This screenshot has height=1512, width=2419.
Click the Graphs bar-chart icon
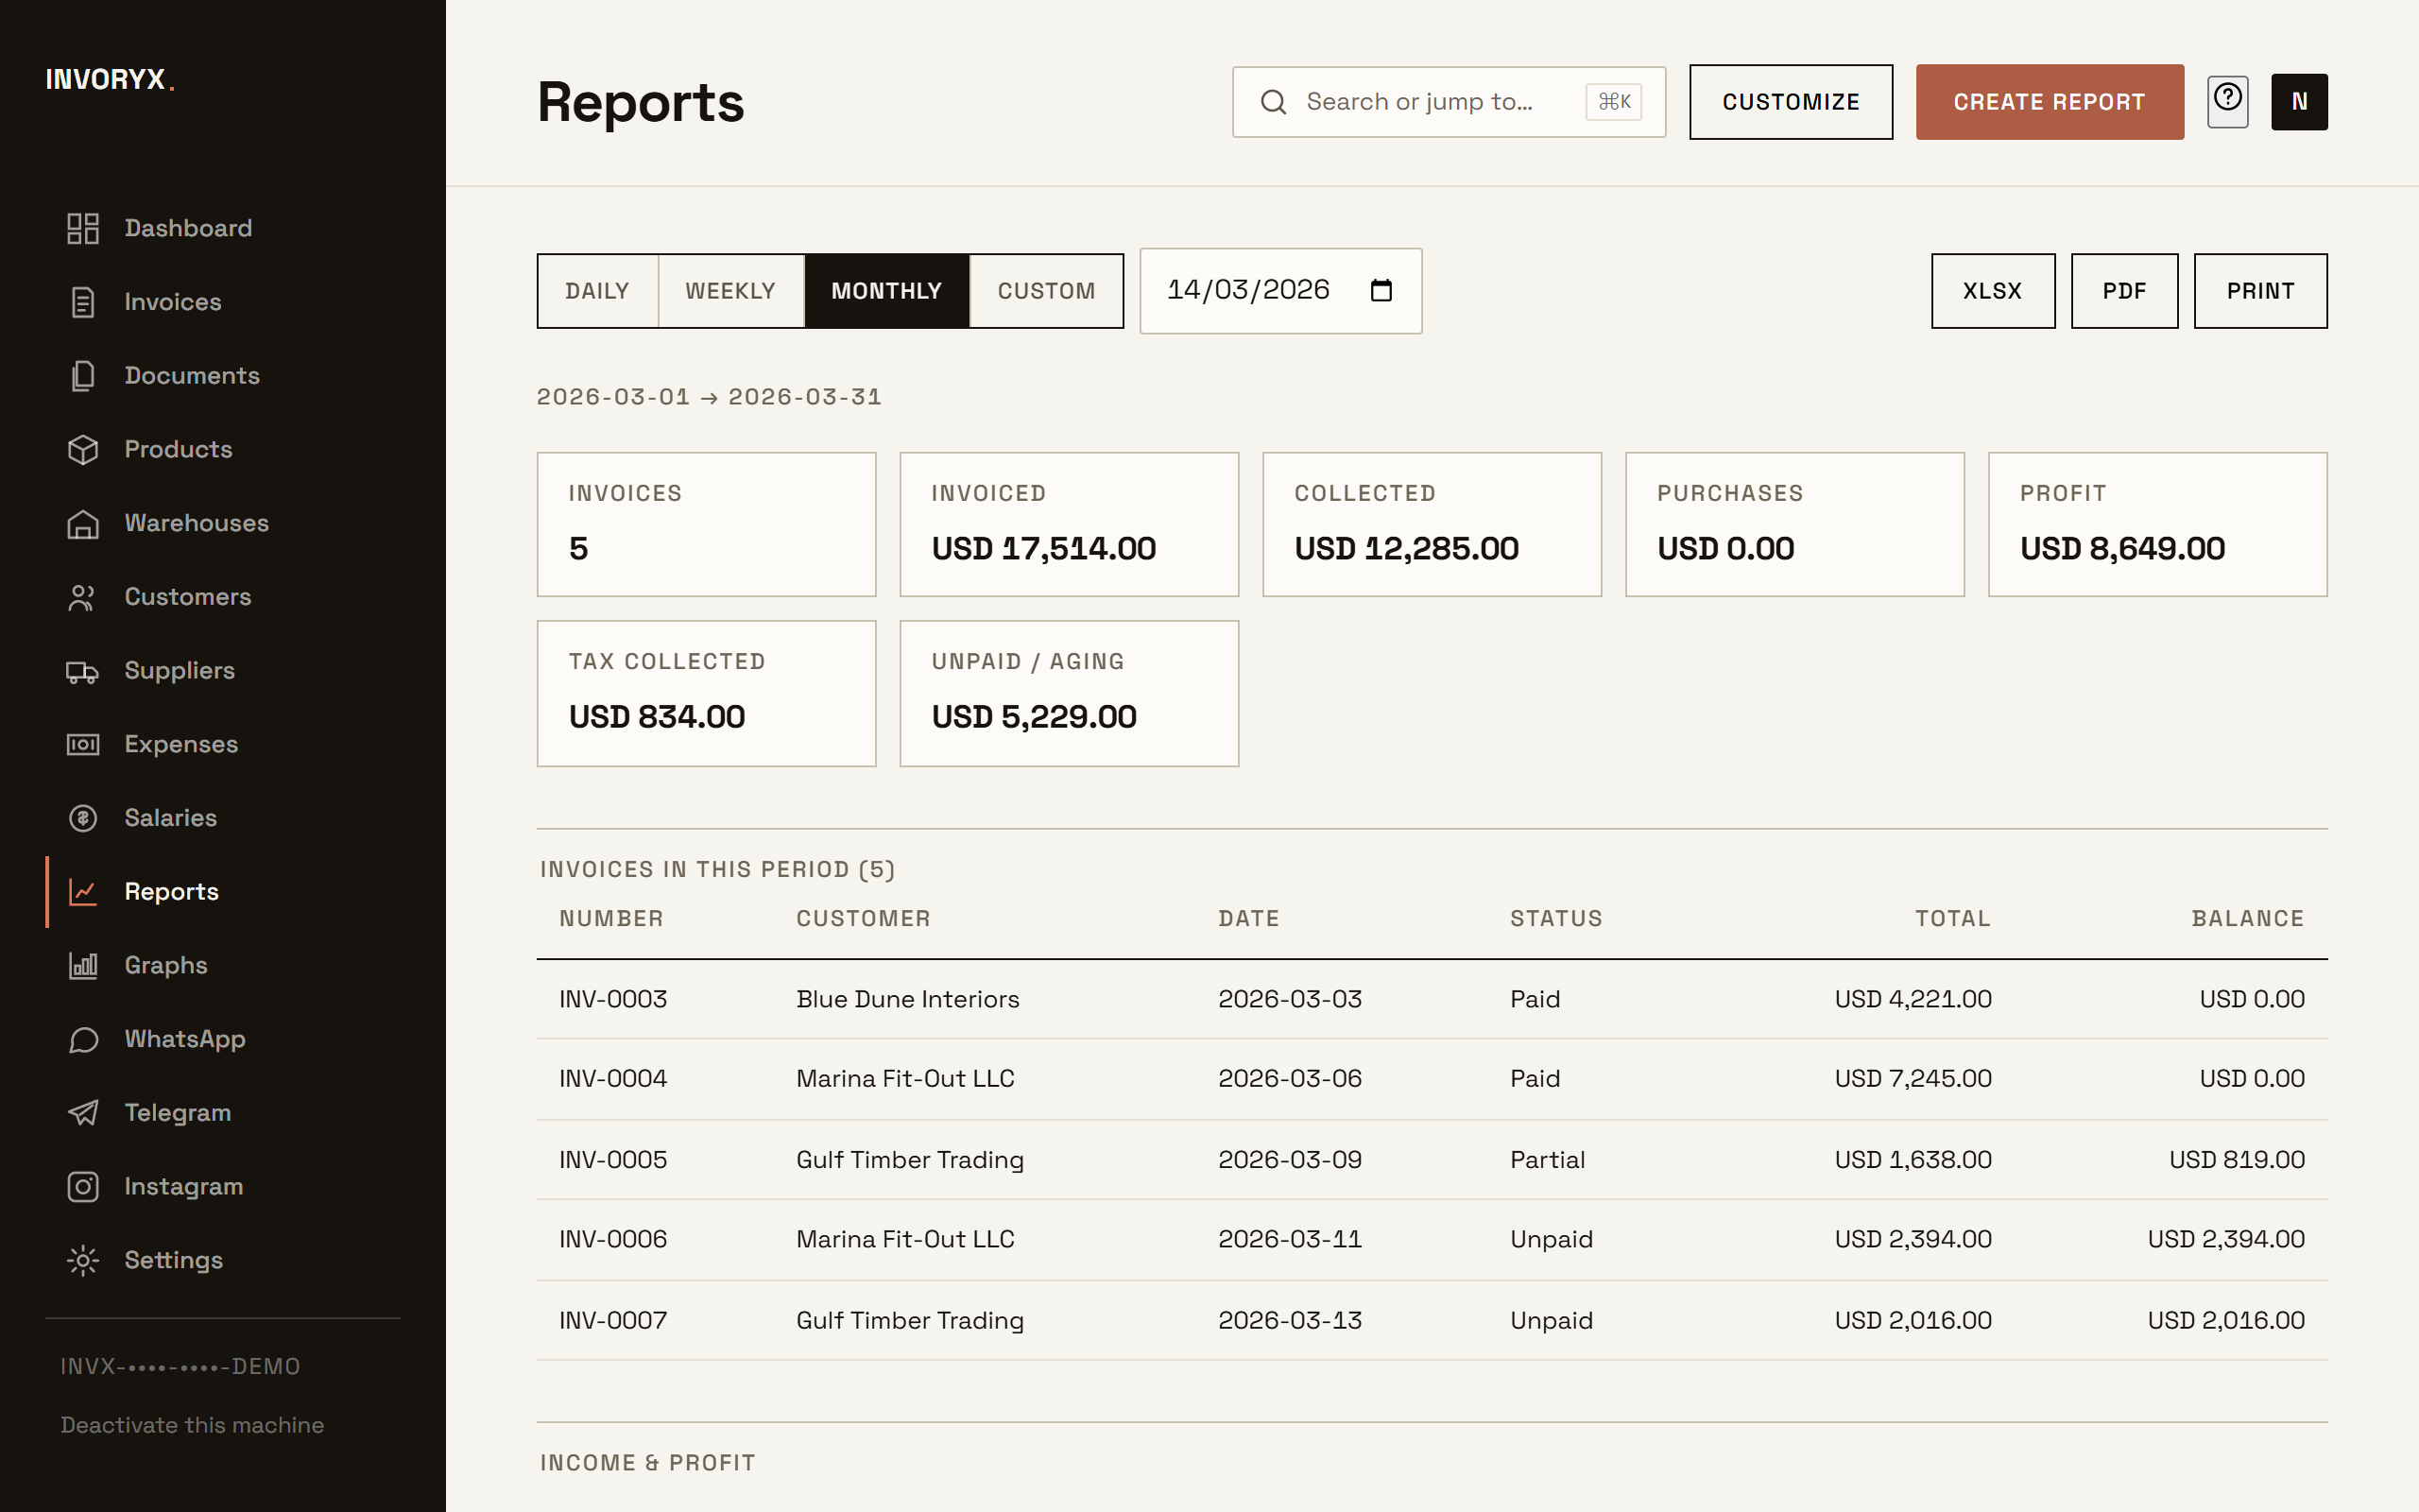83,966
